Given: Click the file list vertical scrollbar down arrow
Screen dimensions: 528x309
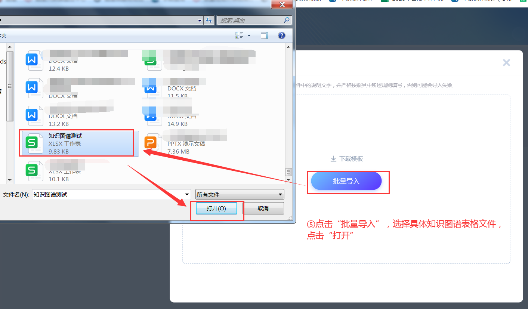Looking at the screenshot, I should pyautogui.click(x=288, y=180).
